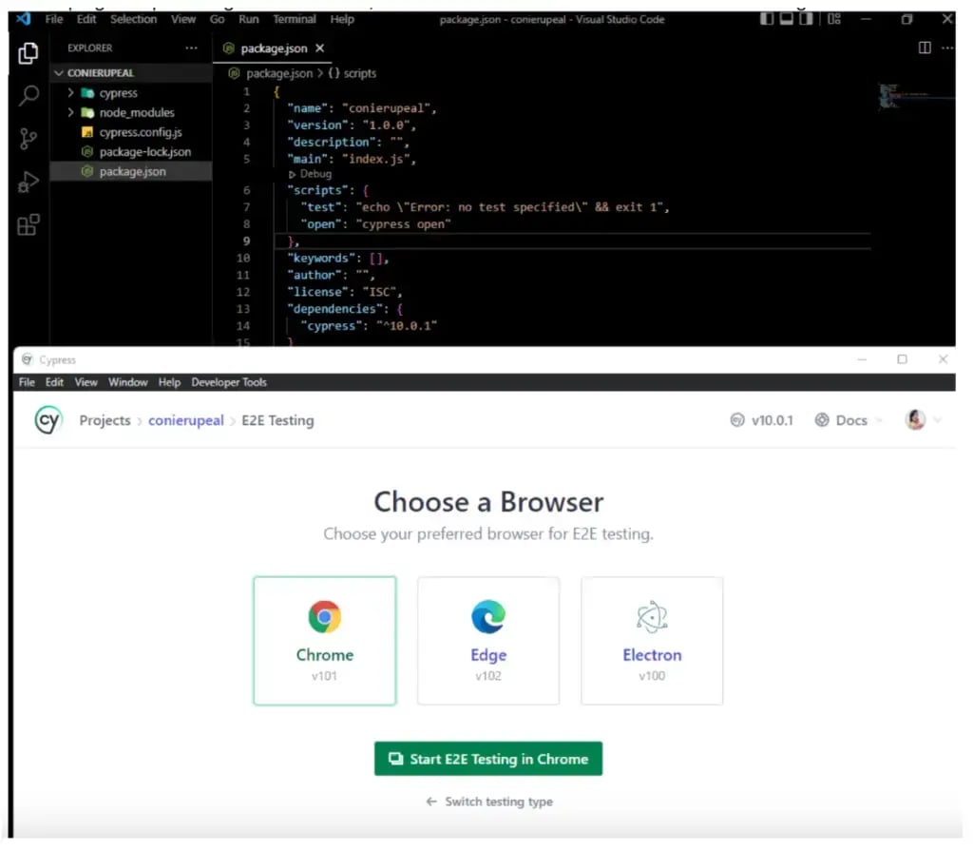Select the Chrome browser card
973x850 pixels.
324,640
